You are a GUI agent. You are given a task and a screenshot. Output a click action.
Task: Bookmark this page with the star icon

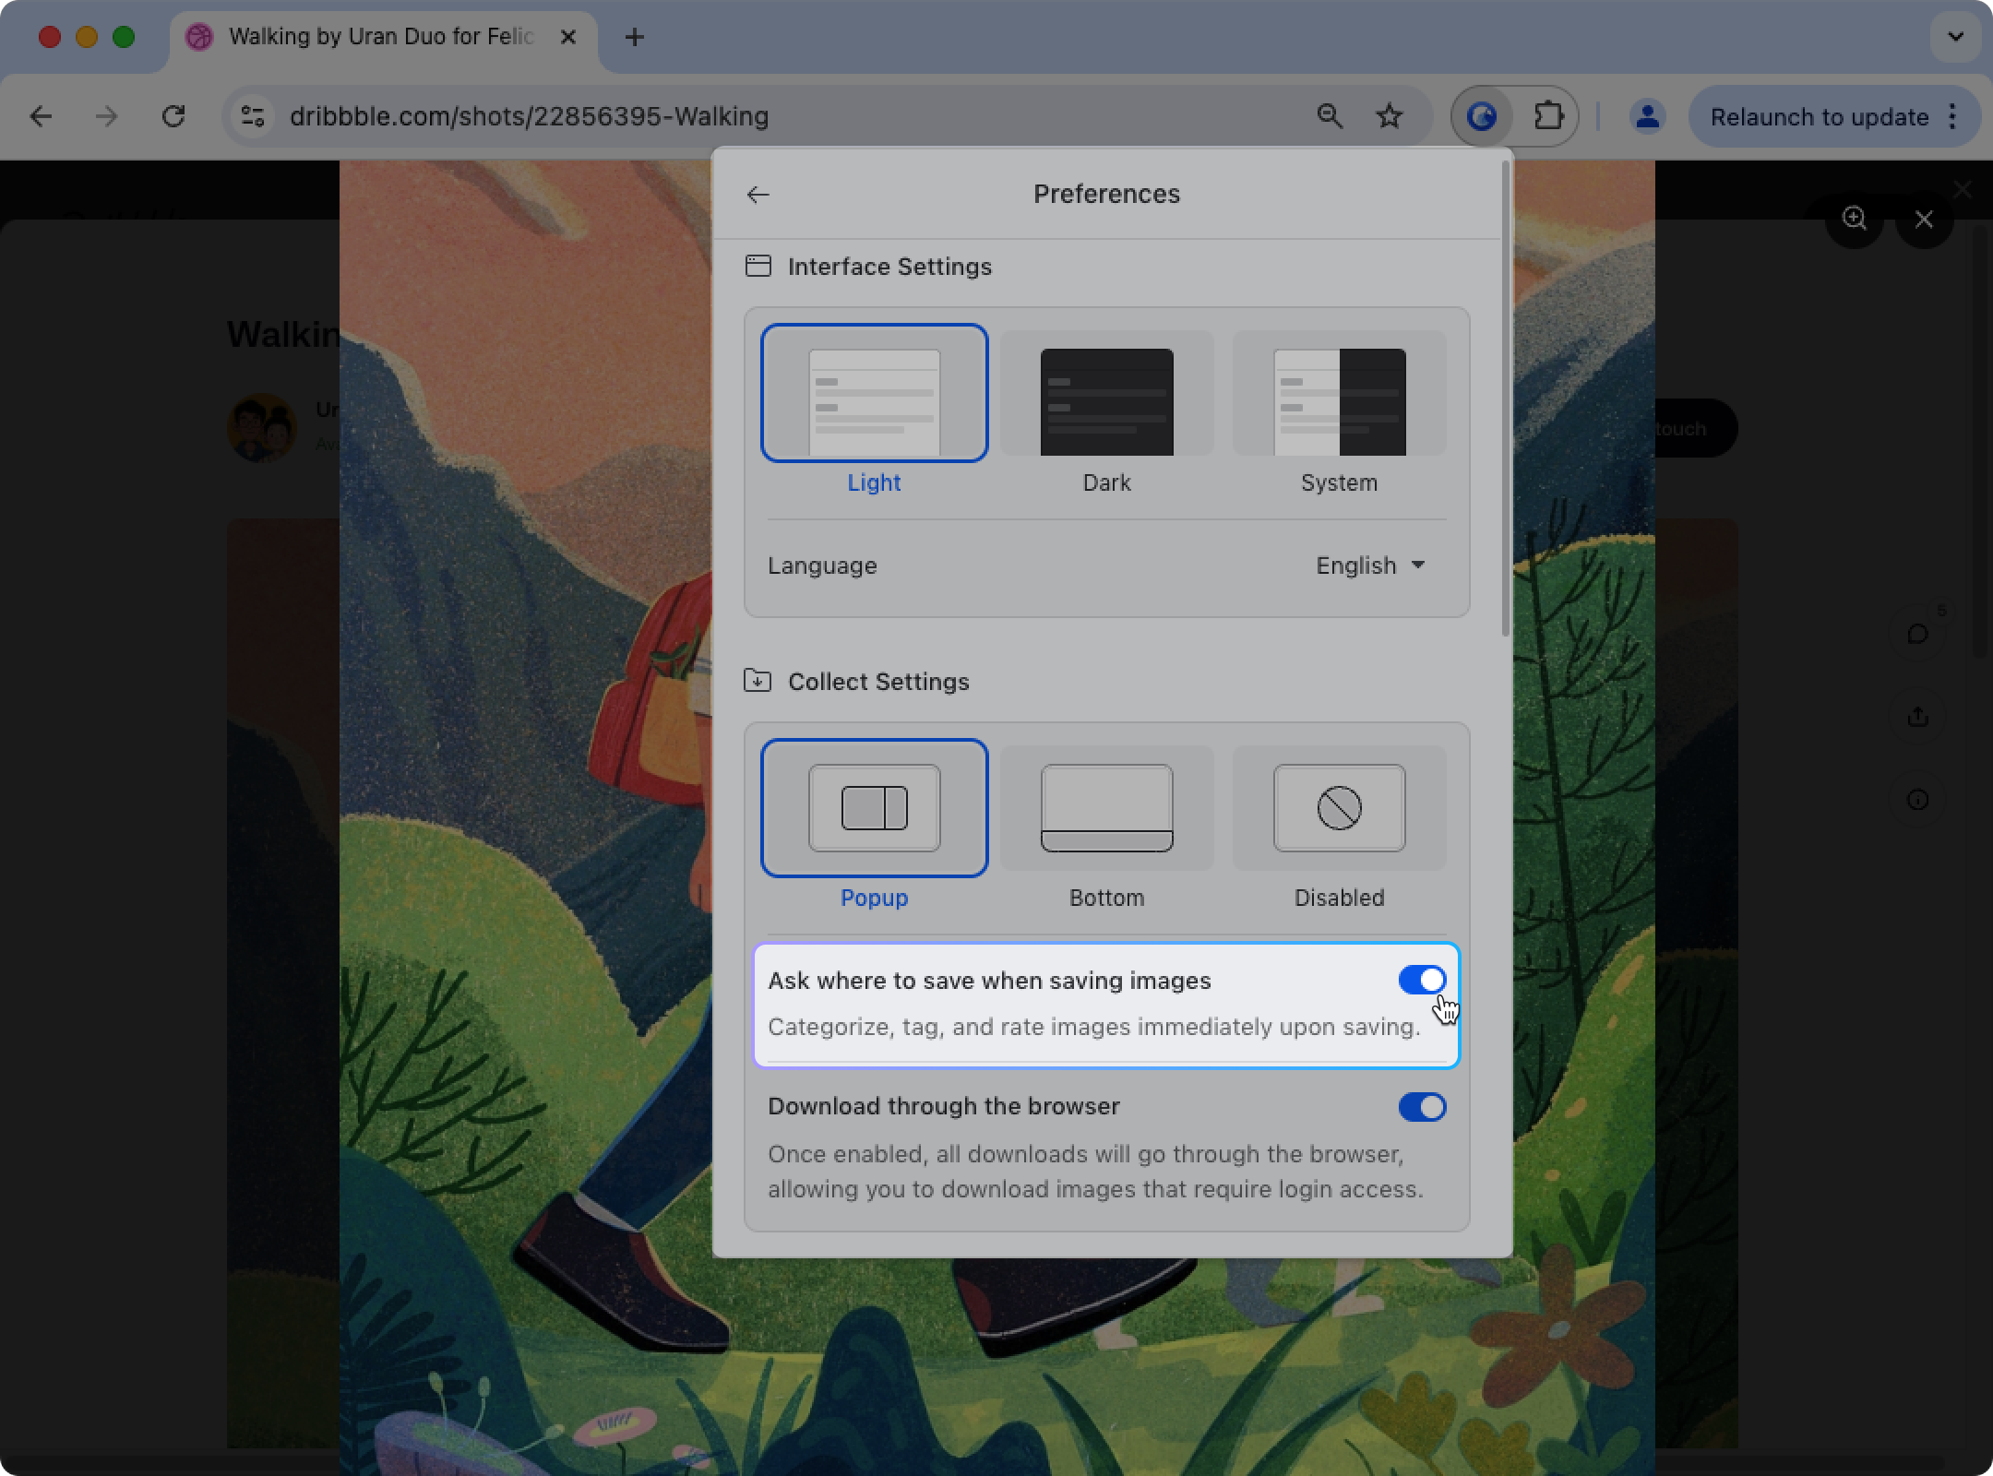(x=1389, y=116)
